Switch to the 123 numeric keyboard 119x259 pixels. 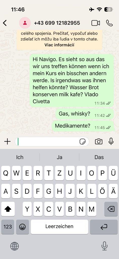coord(8,227)
